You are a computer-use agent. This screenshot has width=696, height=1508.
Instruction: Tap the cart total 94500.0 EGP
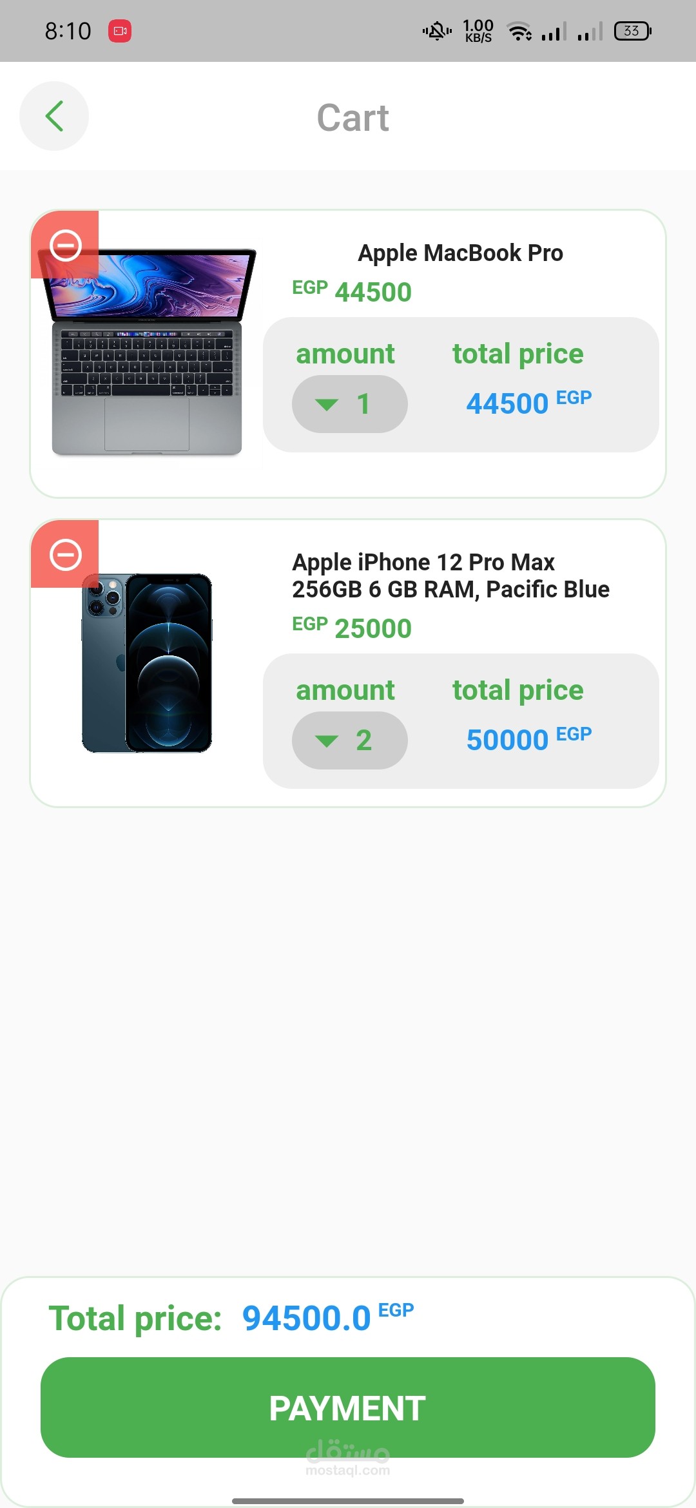coord(327,1317)
